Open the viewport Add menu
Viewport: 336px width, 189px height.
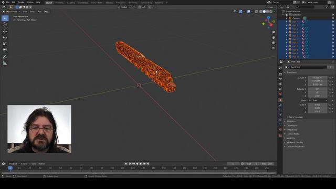40,12
